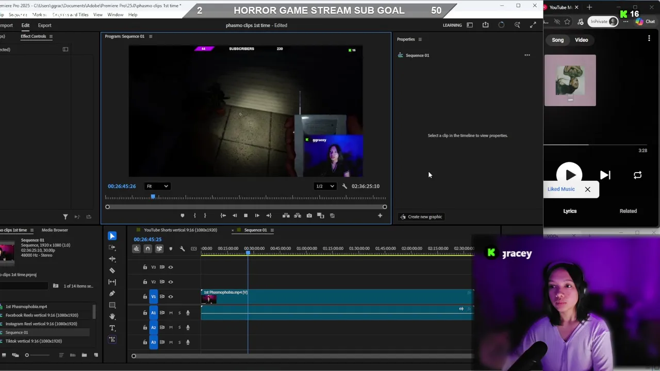Click Mark Out button in Program monitor
This screenshot has width=660, height=371.
coord(205,215)
